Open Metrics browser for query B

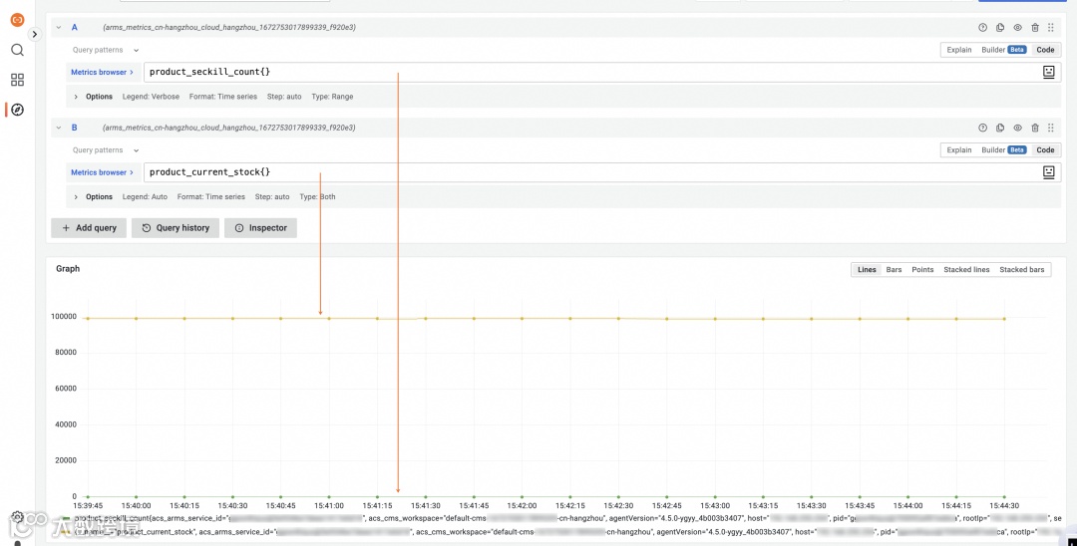103,172
